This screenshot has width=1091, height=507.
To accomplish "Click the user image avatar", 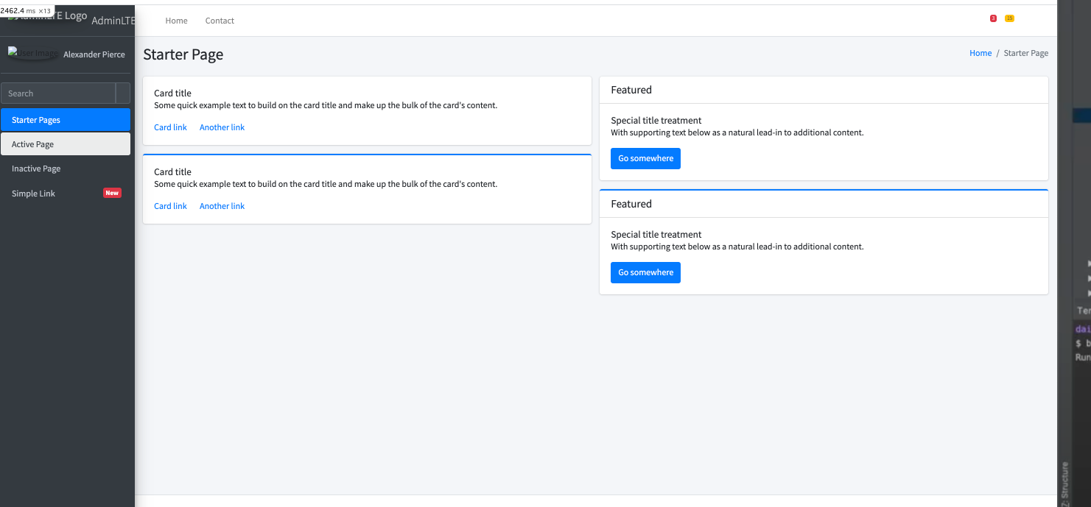I will [33, 54].
